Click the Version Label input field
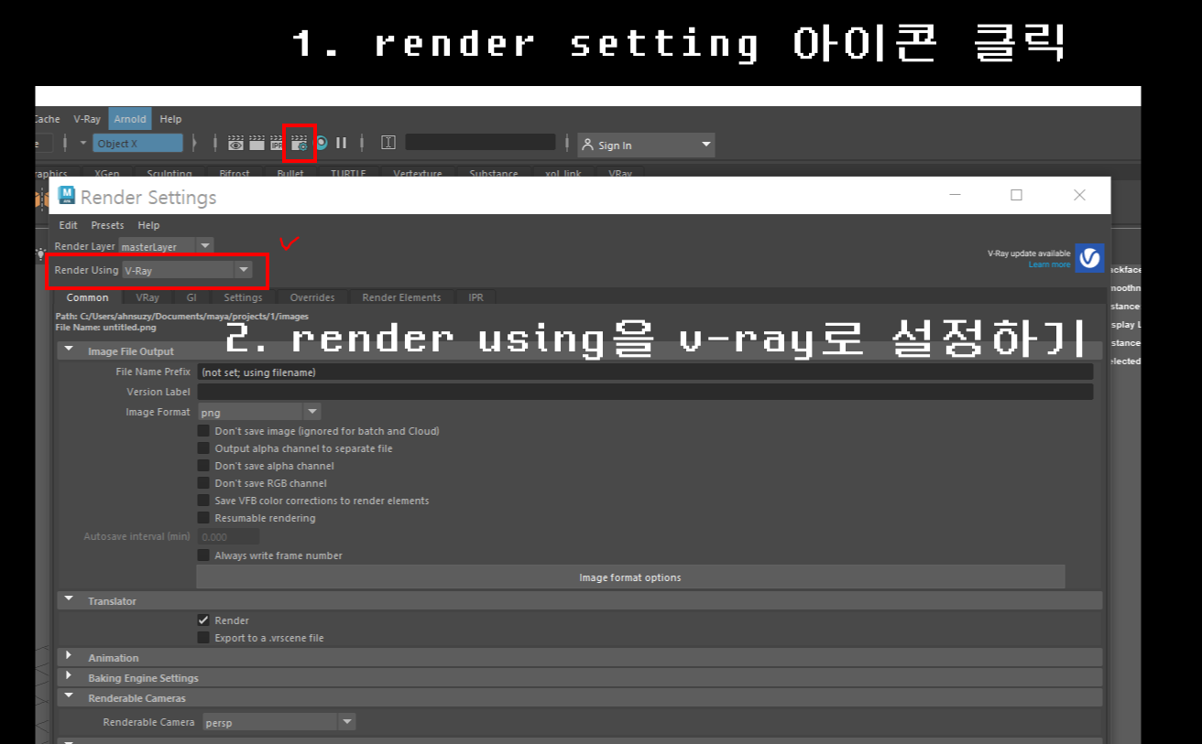The image size is (1202, 744). coord(645,392)
